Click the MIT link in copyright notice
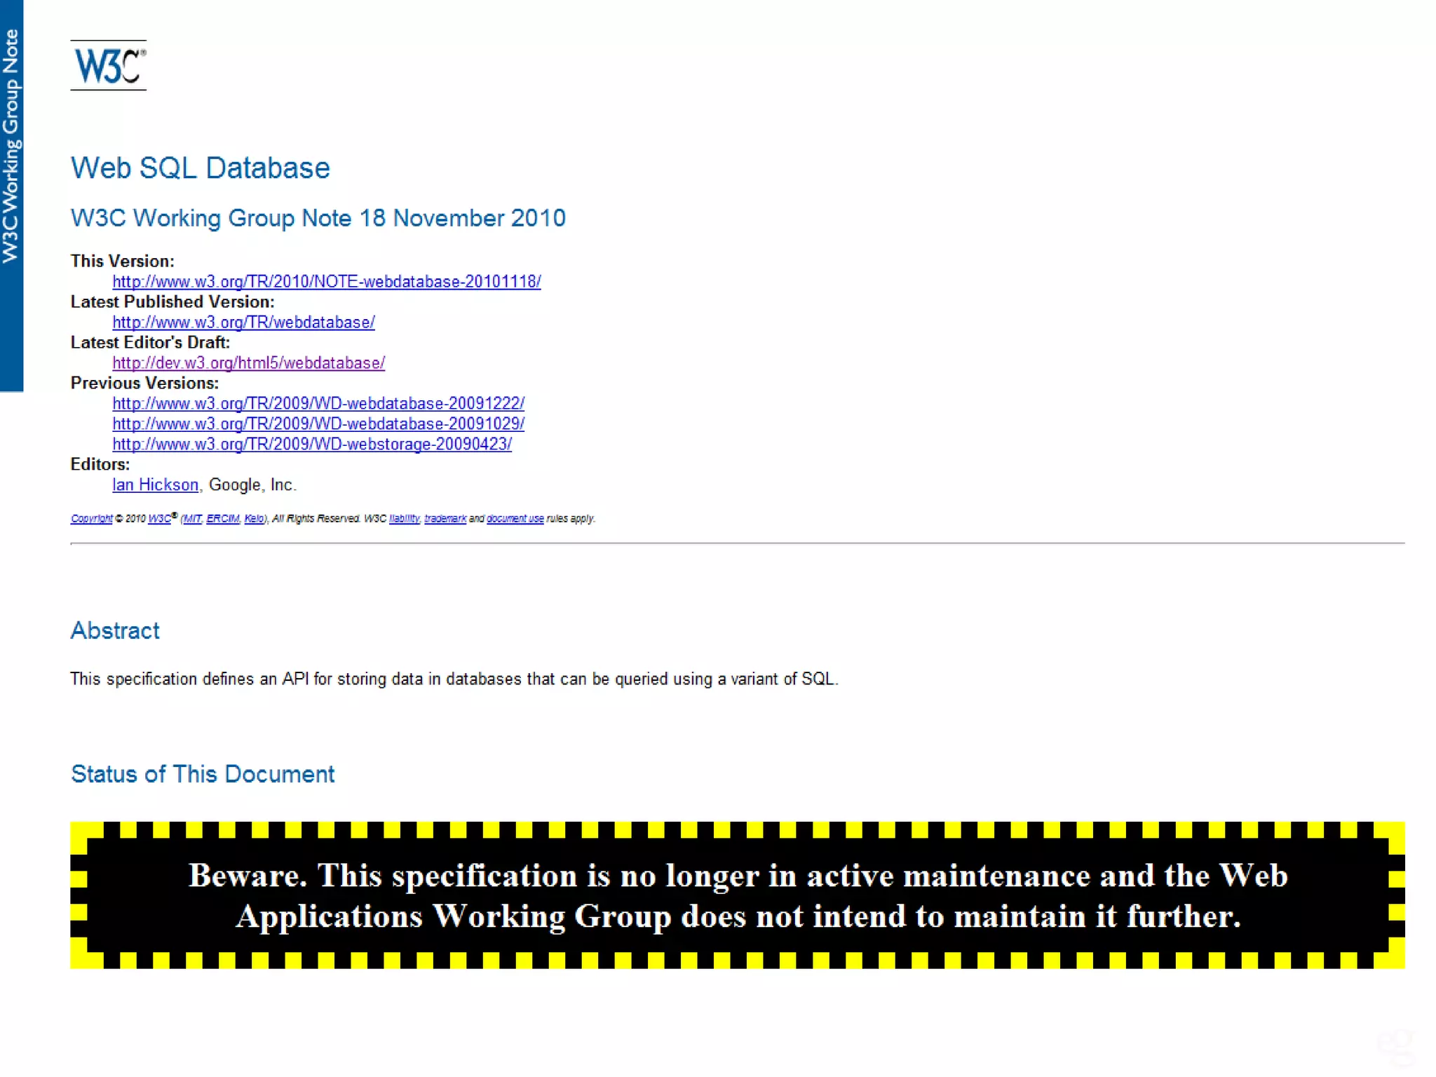 193,519
